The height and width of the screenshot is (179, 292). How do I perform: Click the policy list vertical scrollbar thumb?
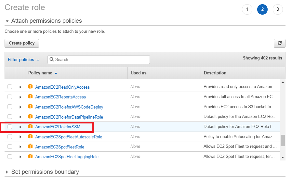(283, 140)
